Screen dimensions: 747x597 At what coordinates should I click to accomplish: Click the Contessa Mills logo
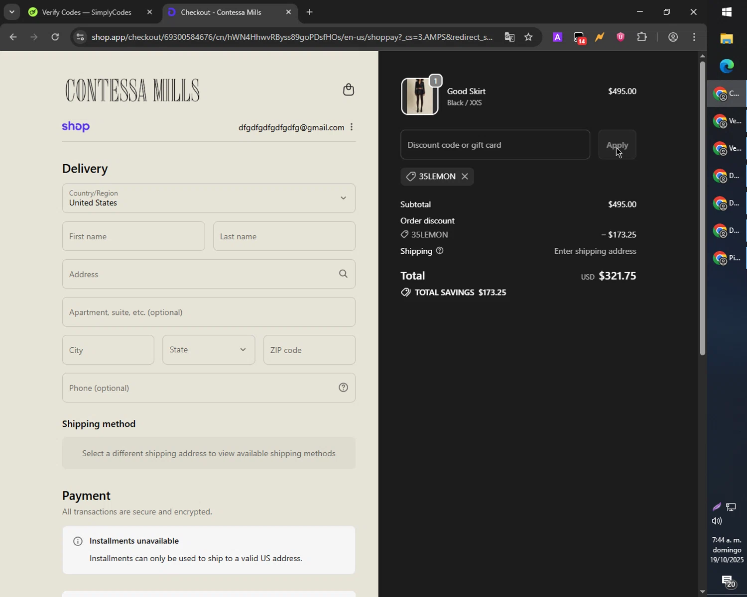pyautogui.click(x=132, y=90)
